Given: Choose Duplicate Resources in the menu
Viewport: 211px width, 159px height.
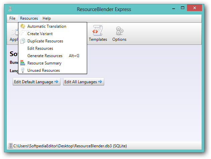Looking at the screenshot, I should [53, 41].
